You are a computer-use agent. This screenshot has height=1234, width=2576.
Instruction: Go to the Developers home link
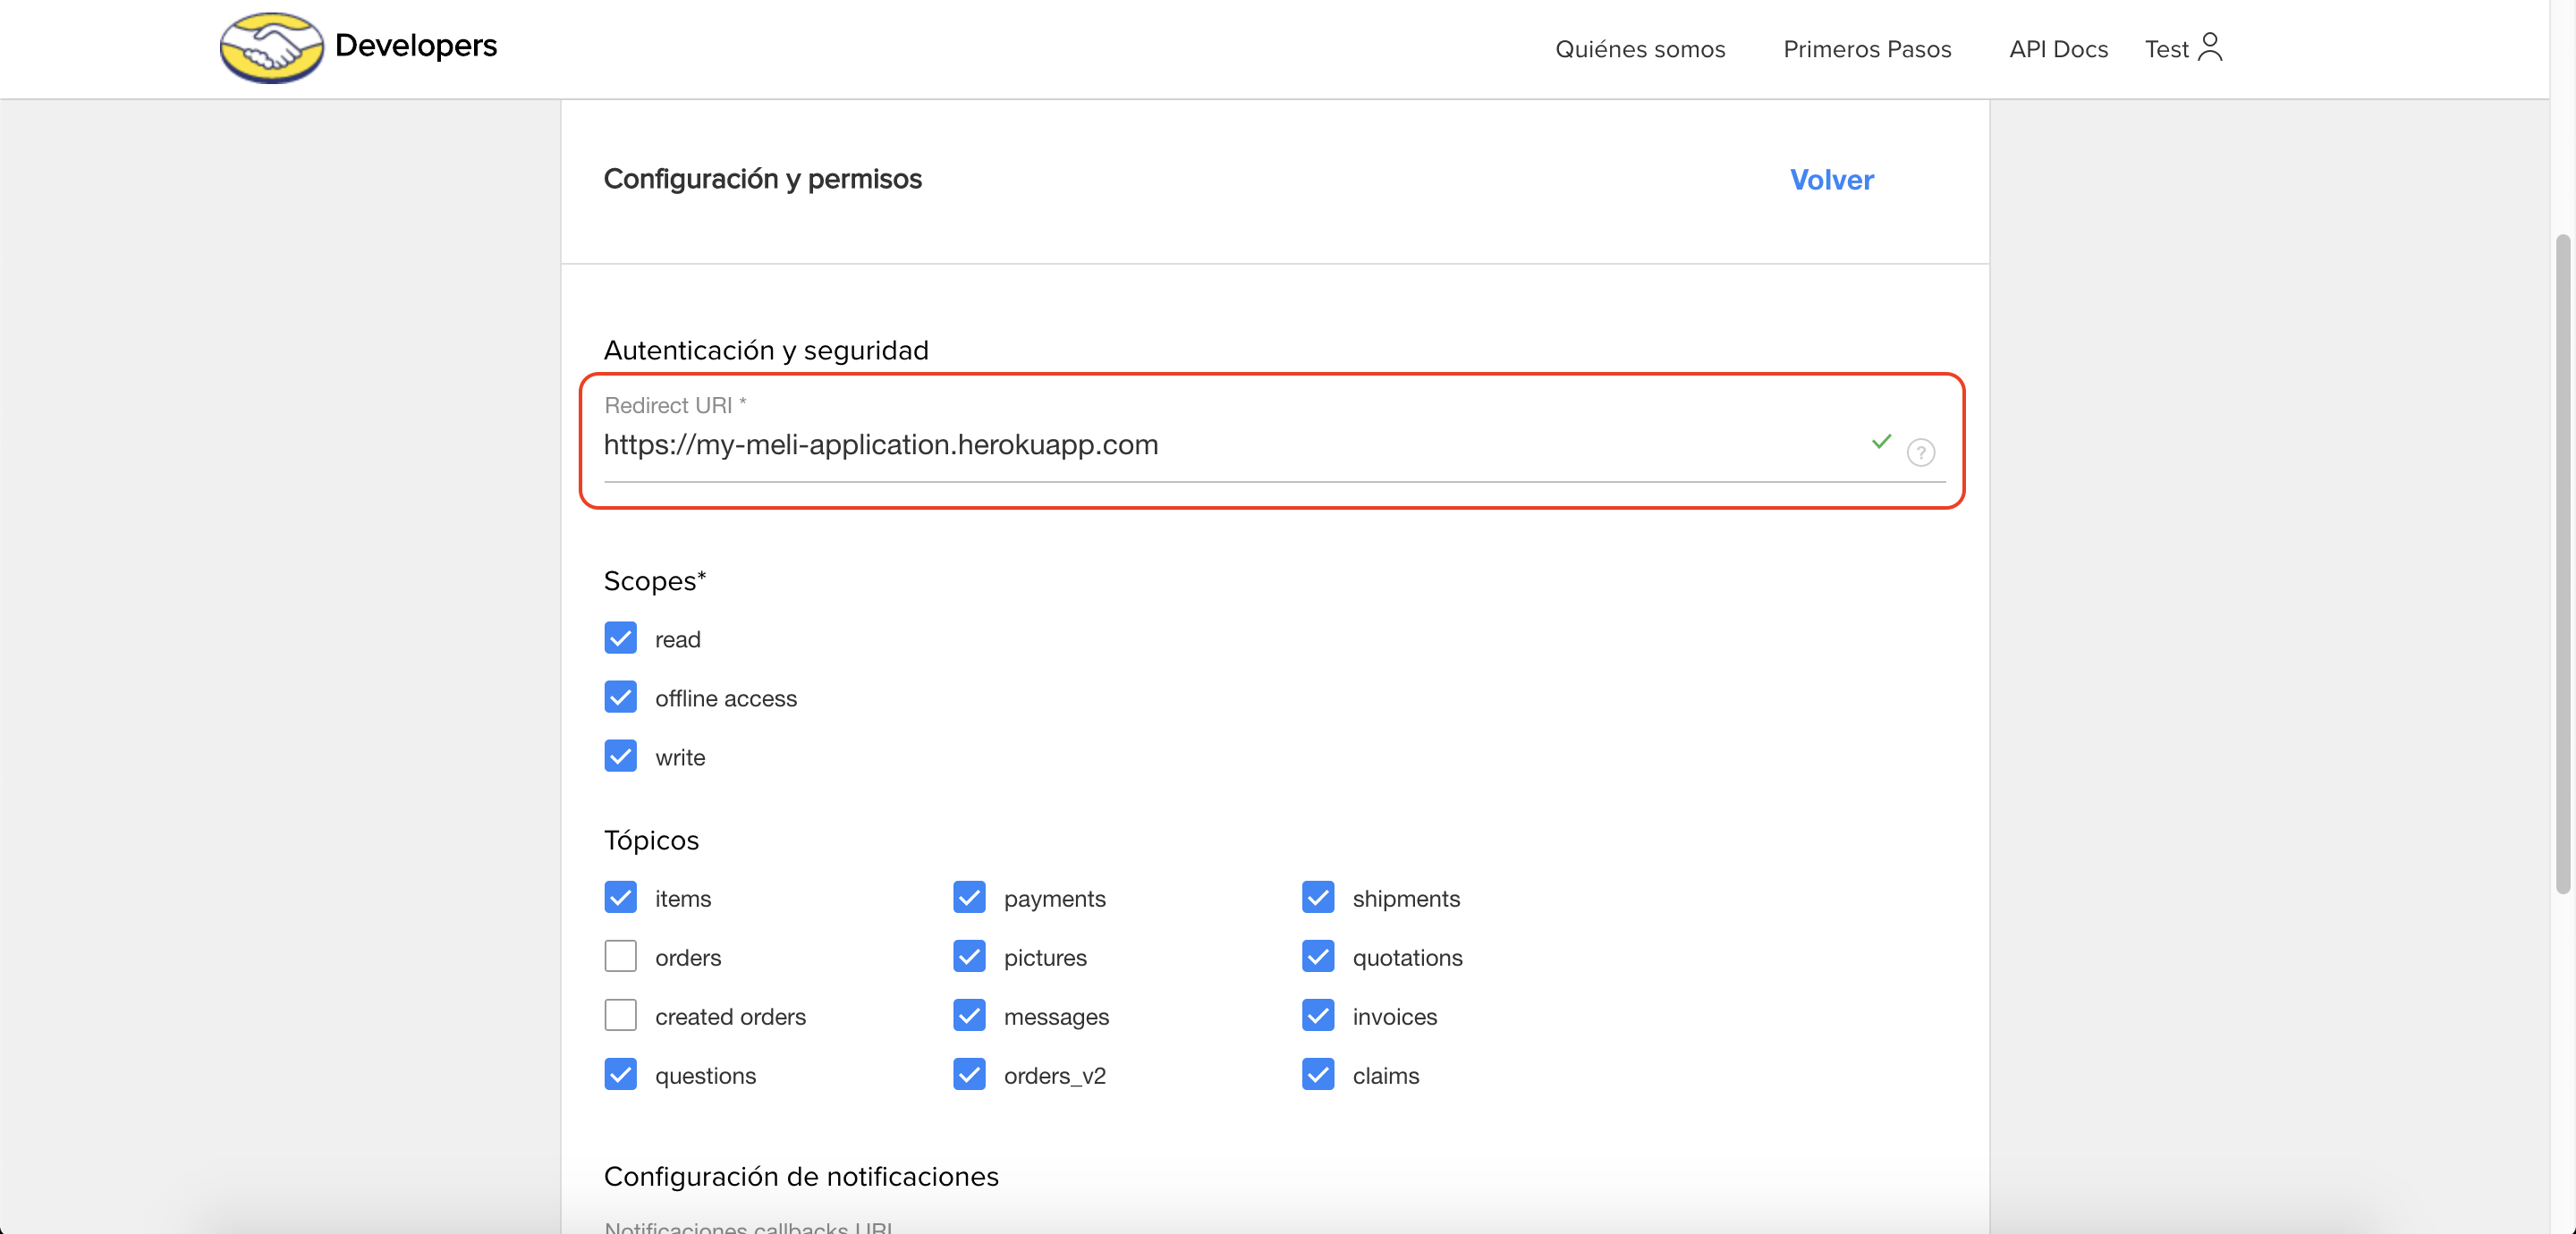(x=415, y=46)
